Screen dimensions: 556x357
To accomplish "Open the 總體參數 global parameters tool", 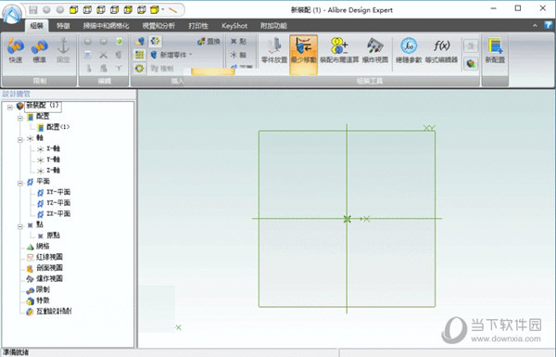I will [x=409, y=51].
